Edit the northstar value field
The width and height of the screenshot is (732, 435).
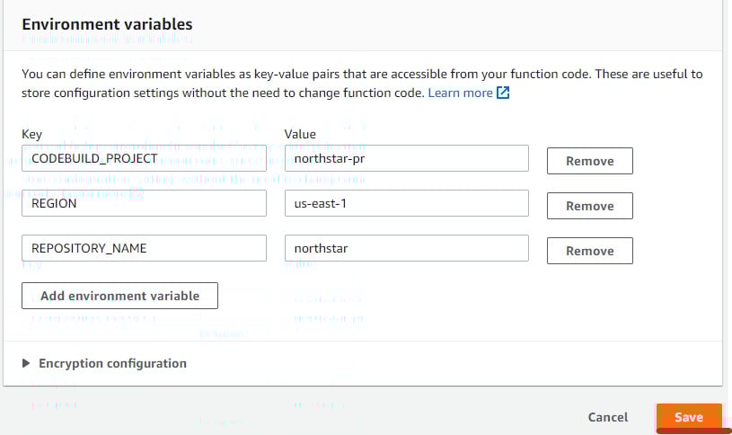pos(407,248)
